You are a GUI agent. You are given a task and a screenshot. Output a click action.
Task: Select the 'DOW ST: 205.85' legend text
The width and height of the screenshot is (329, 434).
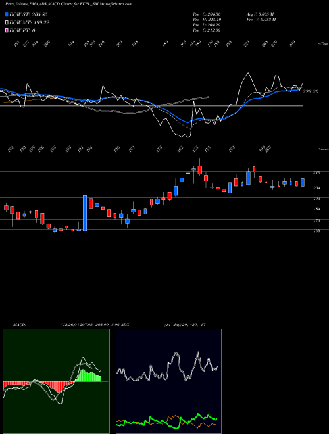pyautogui.click(x=28, y=14)
